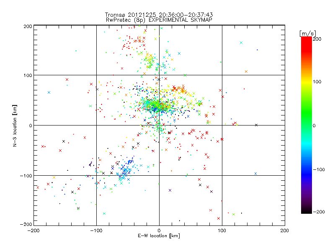
Task: Click the N-S axis '-100' tick label
Action: pos(26,176)
